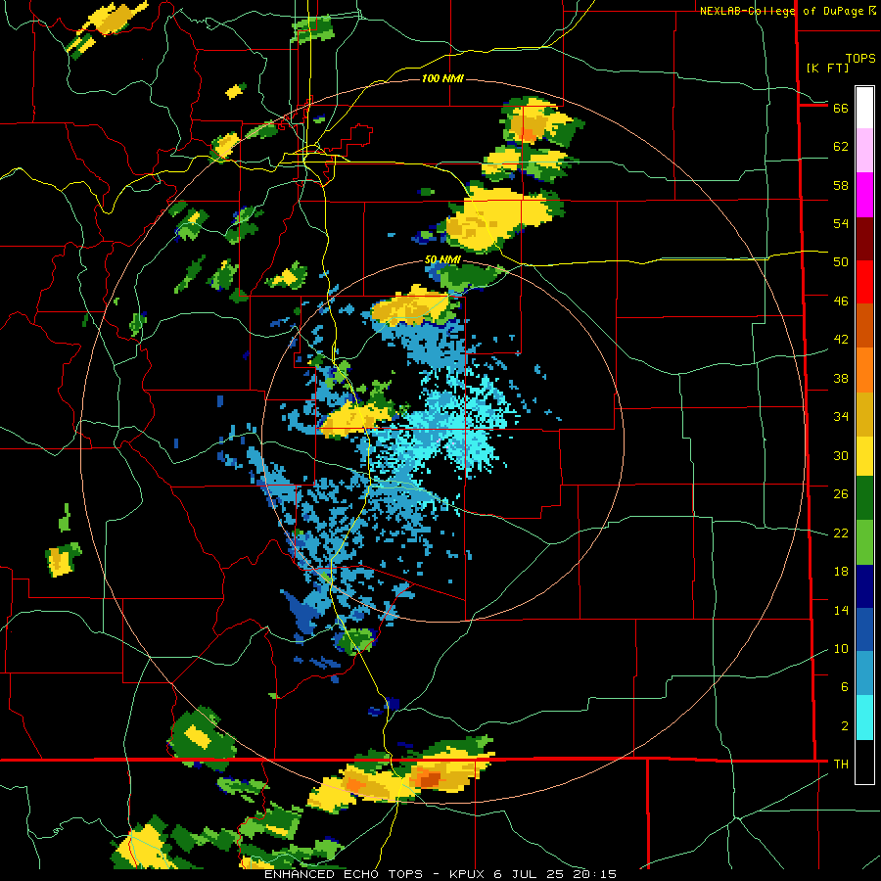Click the "34" legend scale label

(841, 417)
